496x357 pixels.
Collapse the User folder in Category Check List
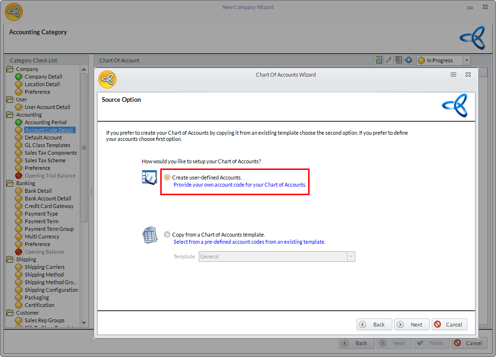pyautogui.click(x=10, y=99)
